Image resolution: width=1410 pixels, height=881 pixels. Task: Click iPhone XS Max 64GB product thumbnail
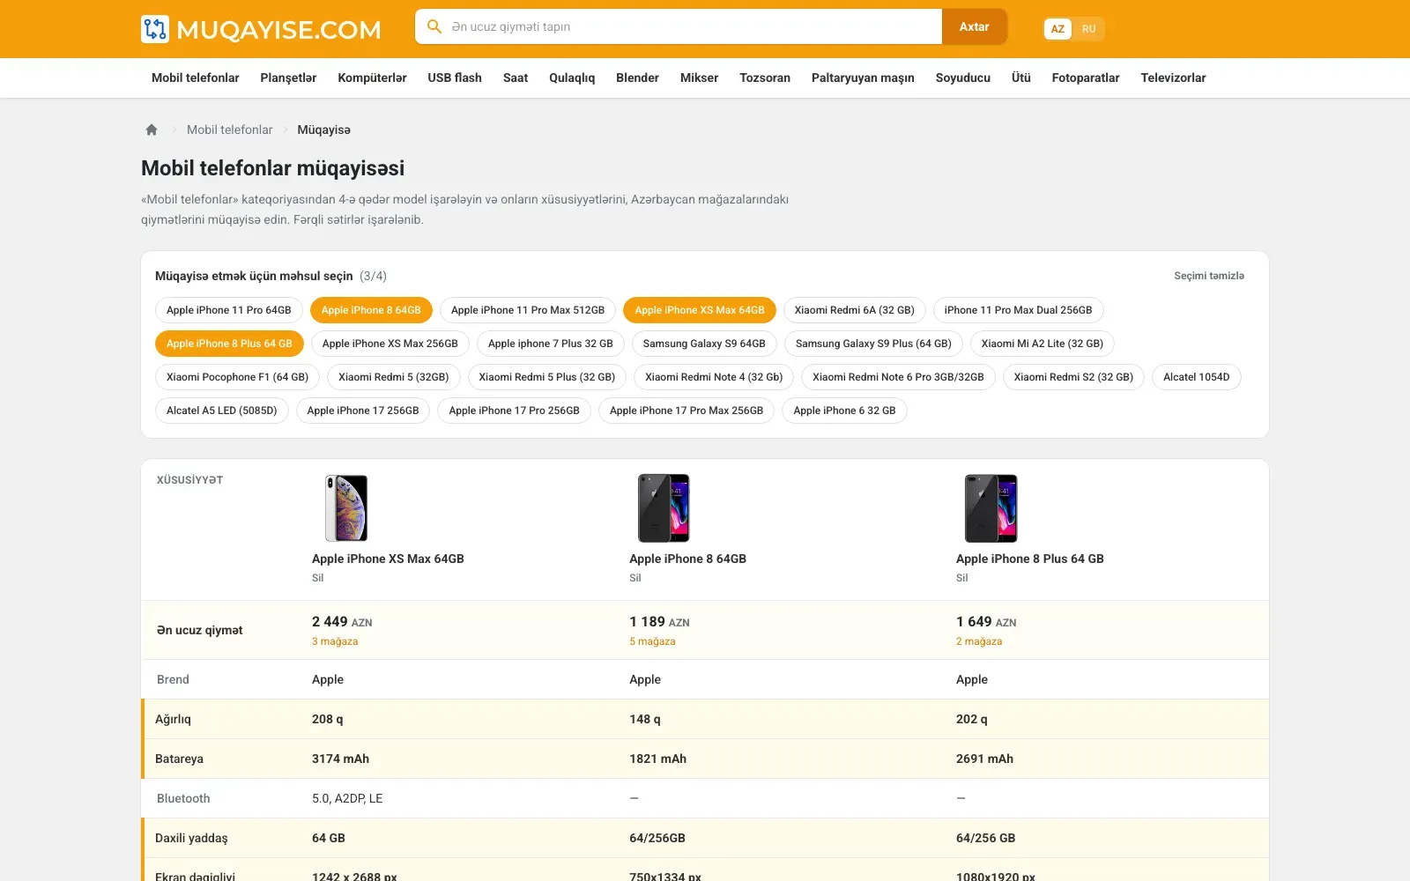click(346, 508)
